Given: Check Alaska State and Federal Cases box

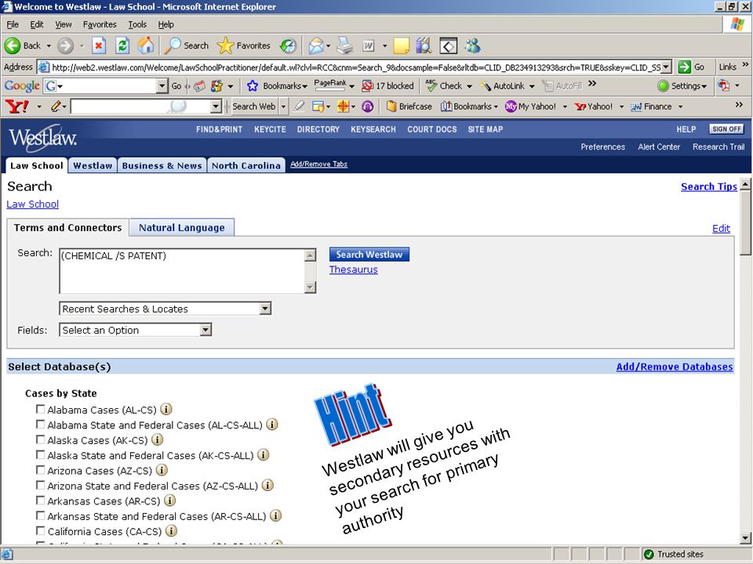Looking at the screenshot, I should click(40, 454).
